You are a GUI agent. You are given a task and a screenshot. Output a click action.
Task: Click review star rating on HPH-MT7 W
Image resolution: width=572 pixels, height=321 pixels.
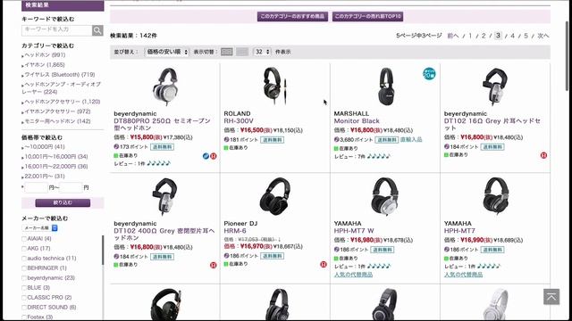point(379,266)
